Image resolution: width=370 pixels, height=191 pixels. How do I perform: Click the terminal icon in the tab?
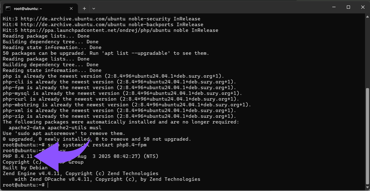(x=8, y=8)
